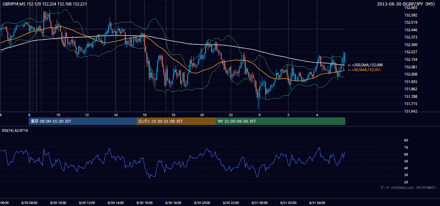The image size is (440, 206).
Task: Click the 8/30 18:00 bottom time label
Action: [173, 203]
